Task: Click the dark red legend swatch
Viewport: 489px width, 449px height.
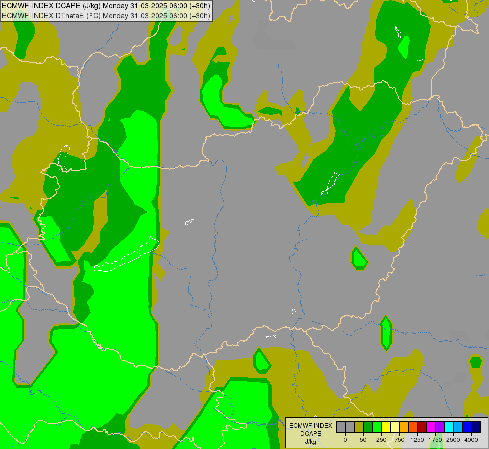Action: 422,427
